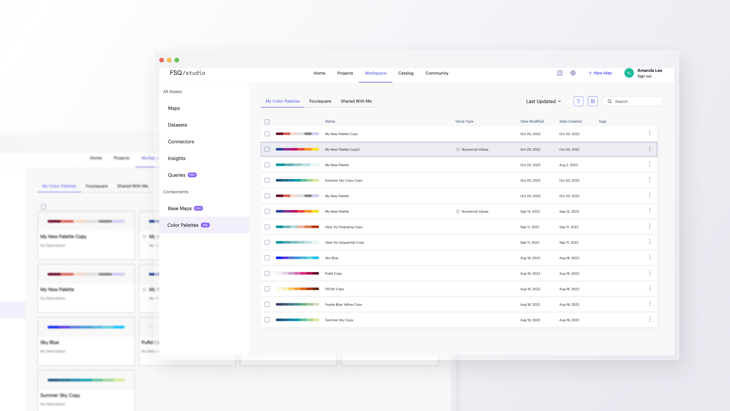
Task: Focus the Search input field
Action: (x=637, y=102)
